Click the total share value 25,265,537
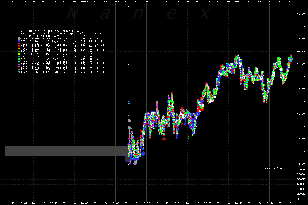The width and height of the screenshot is (308, 205). click(x=60, y=36)
